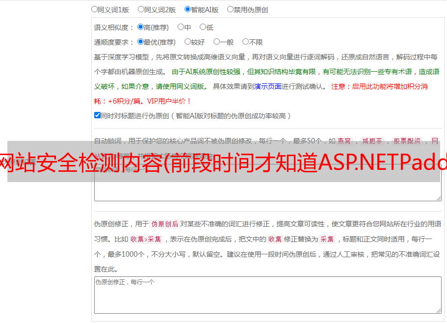This screenshot has width=447, height=323.
Task: Click the 股票配资 example keyword
Action: point(407,141)
